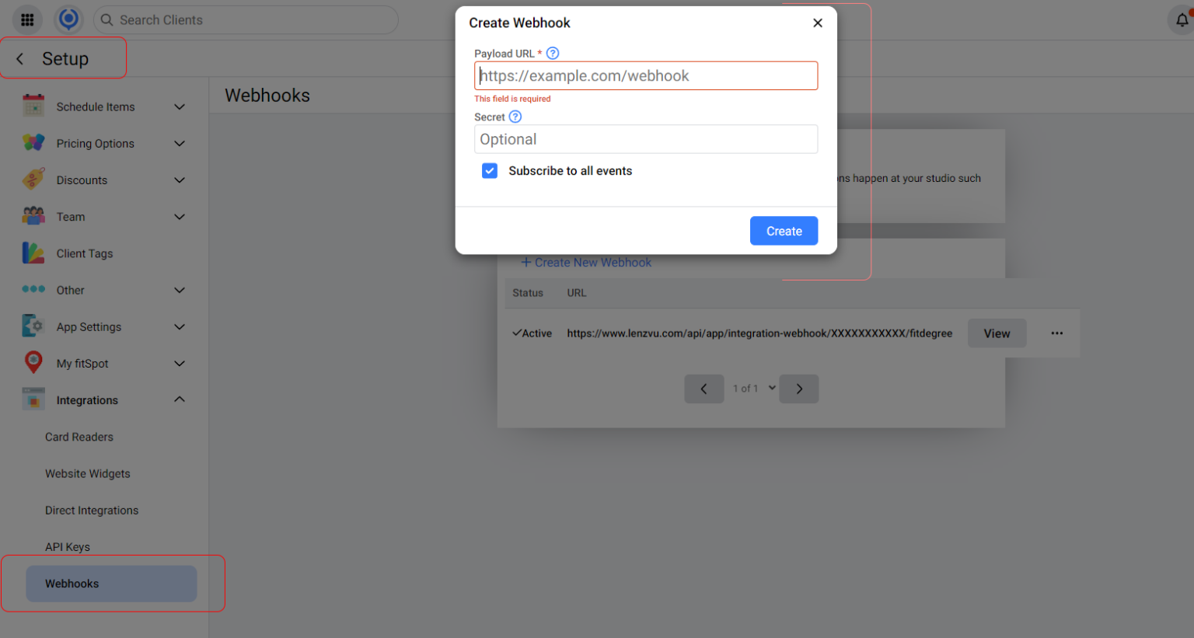Open the Secret field help icon
Viewport: 1194px width, 638px height.
tap(515, 116)
